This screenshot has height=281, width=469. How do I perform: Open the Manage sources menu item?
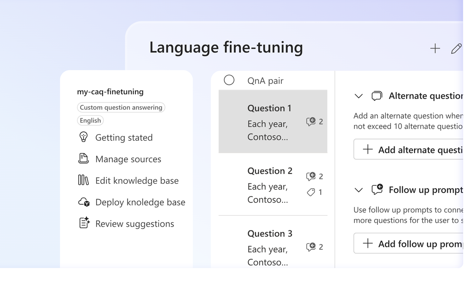click(128, 159)
